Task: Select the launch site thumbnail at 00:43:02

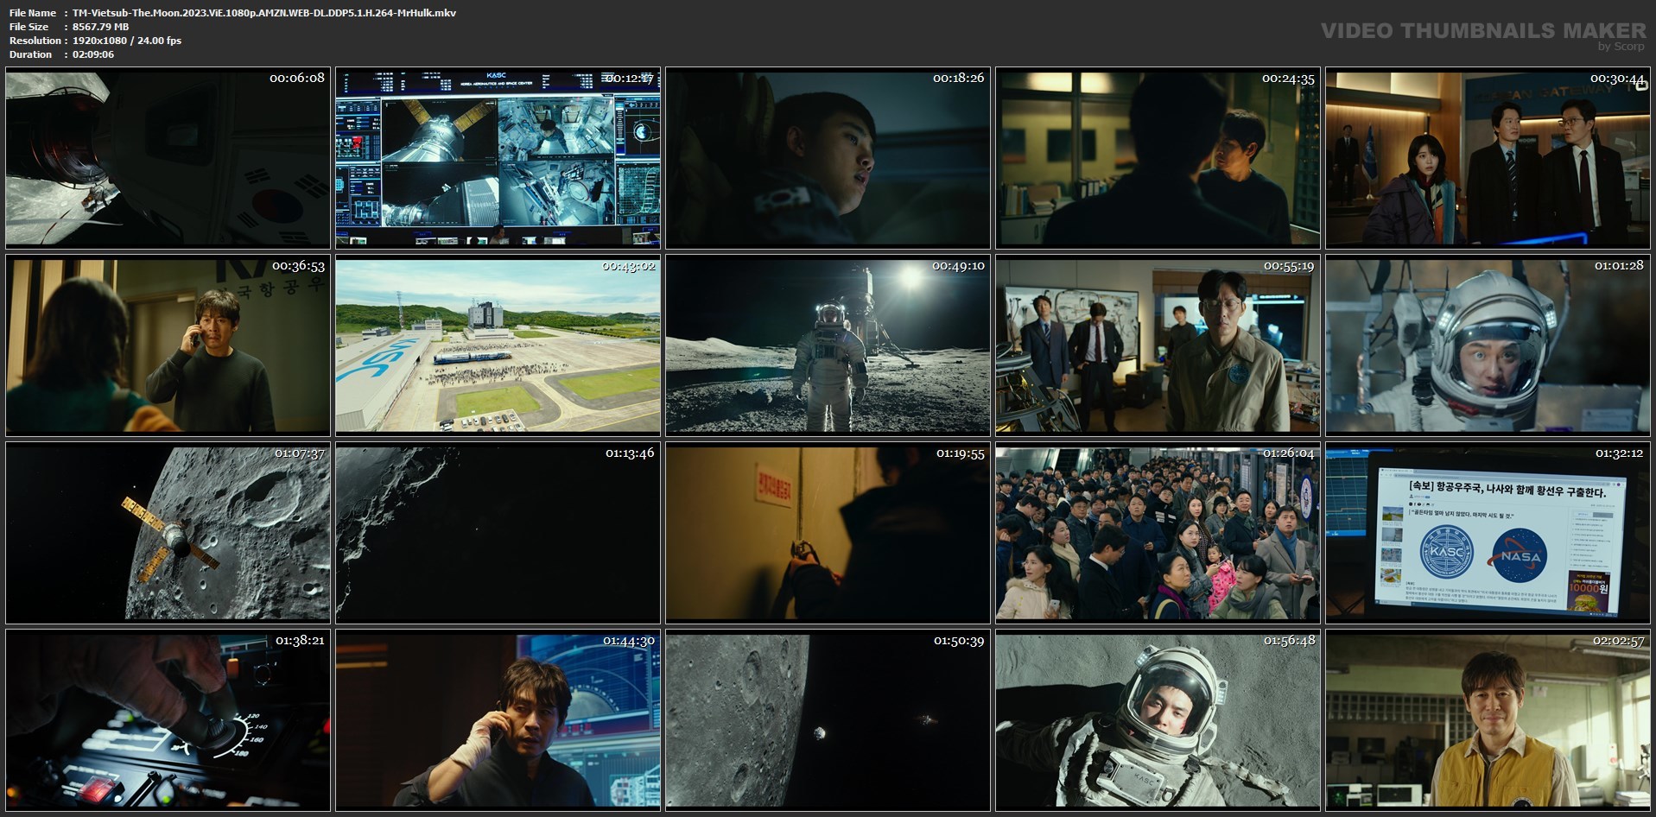Action: tap(498, 345)
